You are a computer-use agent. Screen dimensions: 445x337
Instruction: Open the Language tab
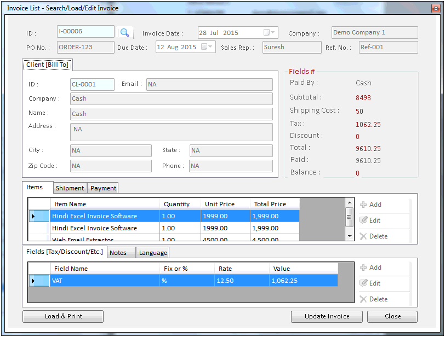(x=152, y=252)
